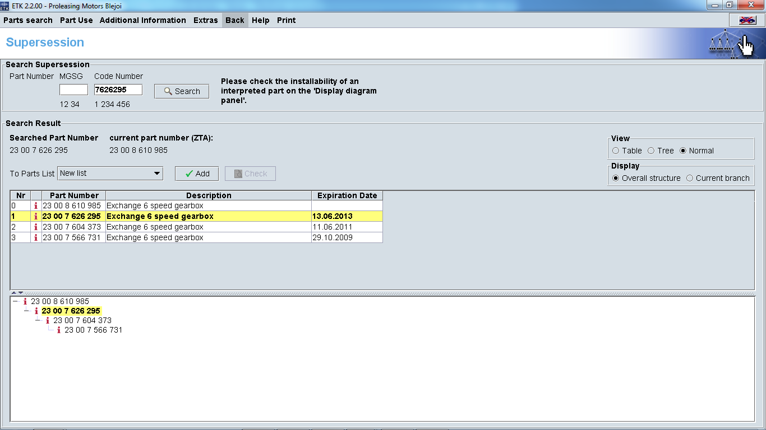Open the To Parts List dropdown
The image size is (766, 430).
pyautogui.click(x=110, y=174)
